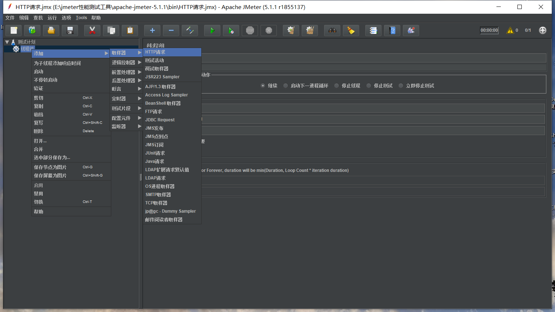
Task: Open the Tools menu in menu bar
Action: pos(81,18)
